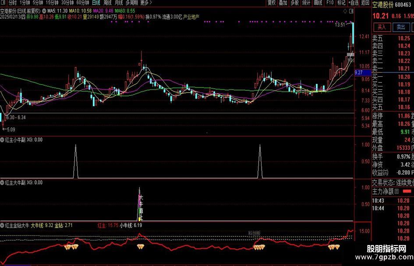The width and height of the screenshot is (414, 266).
Task: Expand the 红主小牛副 indicator dropdown
Action: 2,140
